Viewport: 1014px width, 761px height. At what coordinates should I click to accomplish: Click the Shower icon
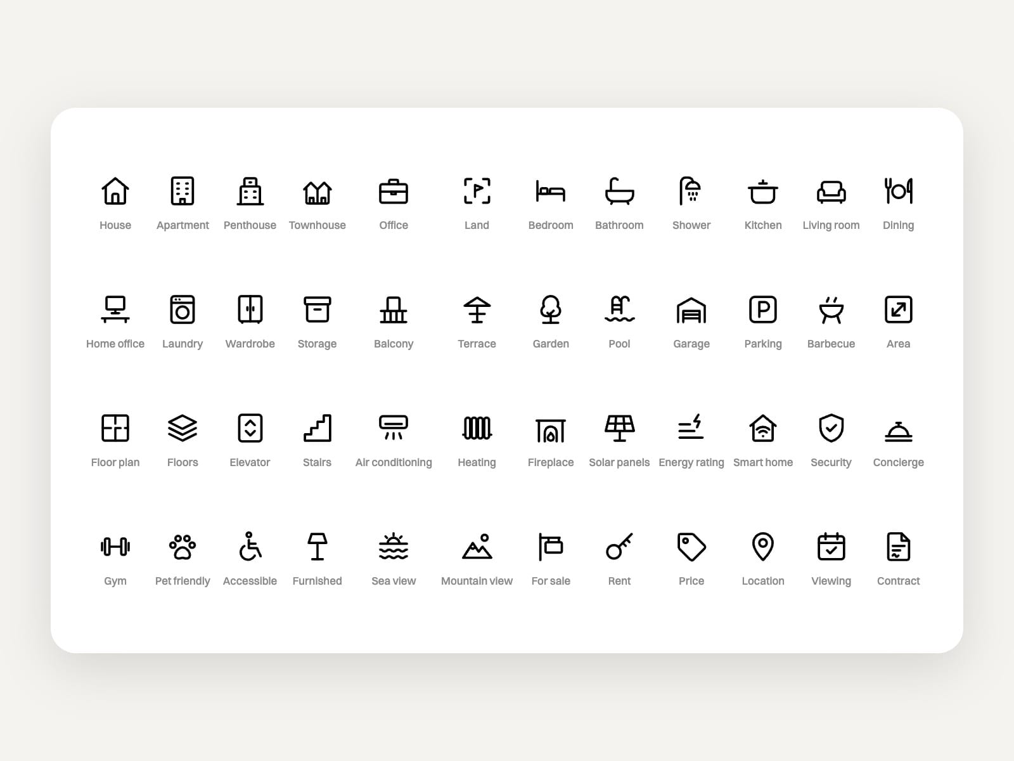691,191
